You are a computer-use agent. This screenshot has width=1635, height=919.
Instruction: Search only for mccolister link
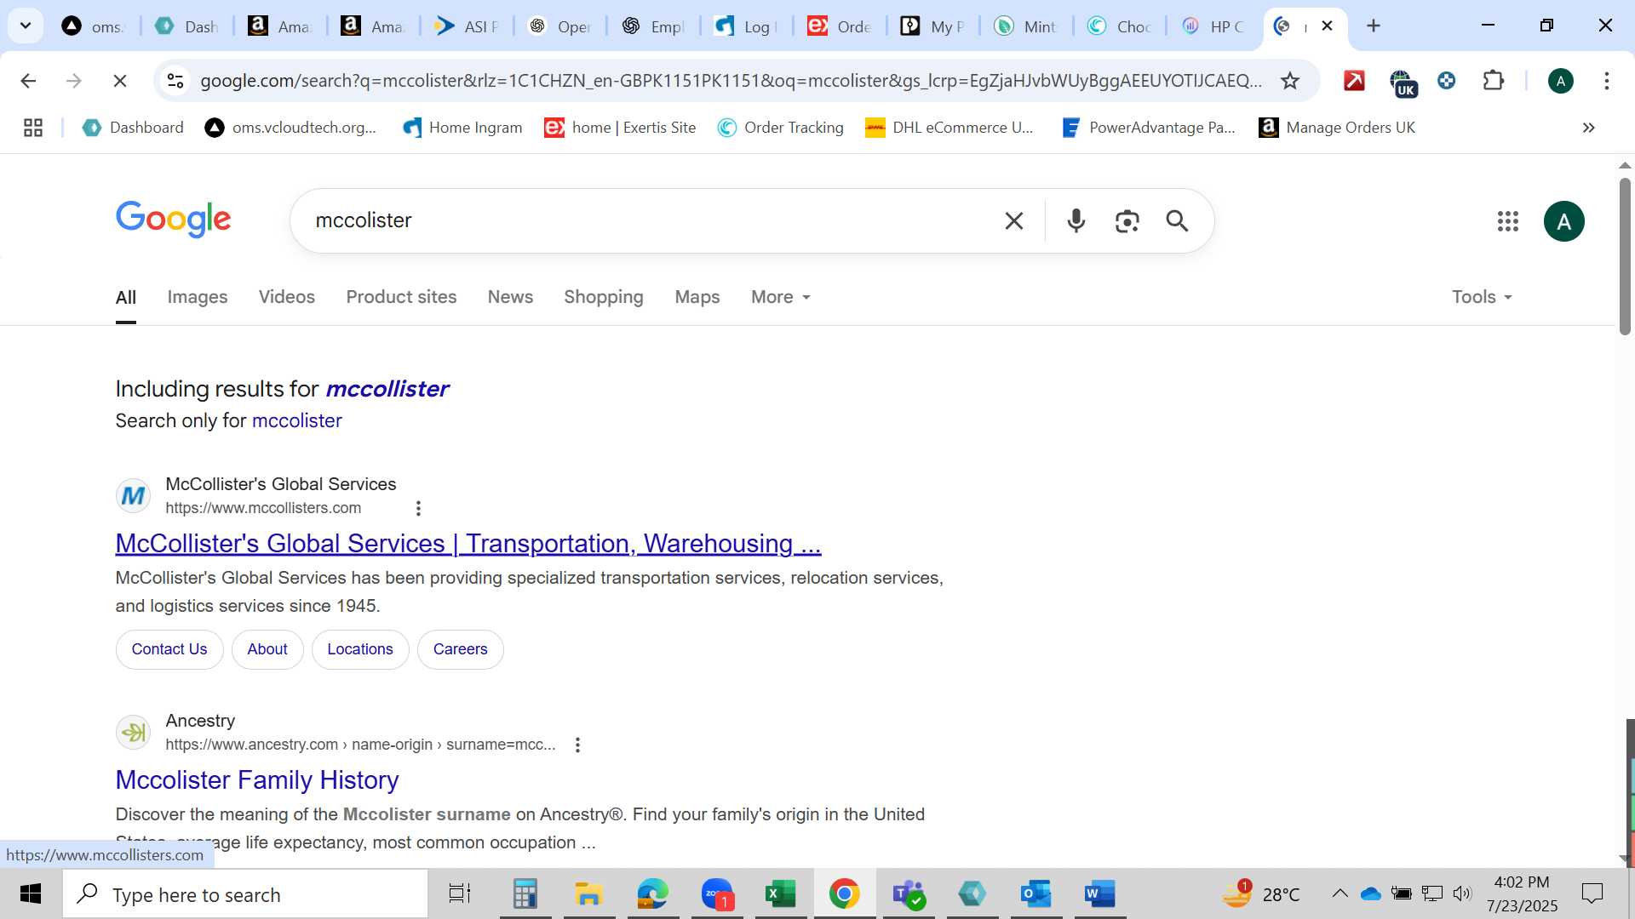tap(297, 421)
